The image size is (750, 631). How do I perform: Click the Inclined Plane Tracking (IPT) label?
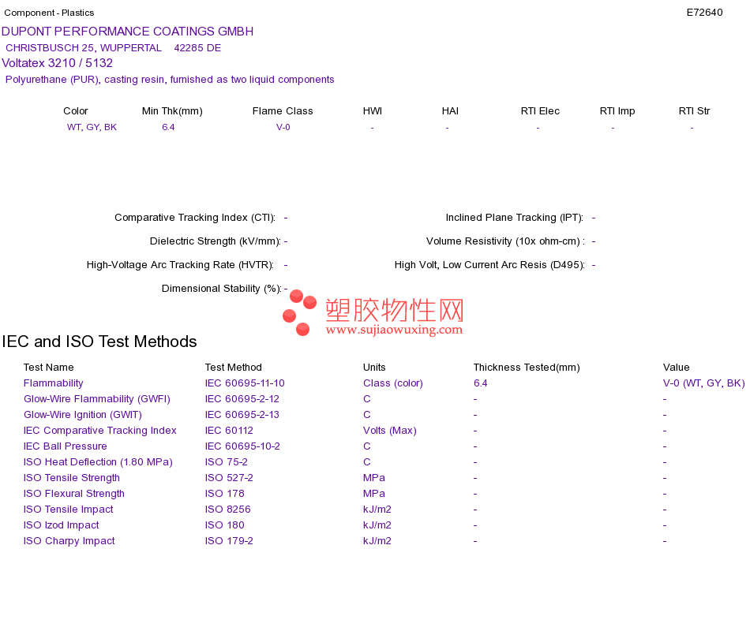[x=515, y=218]
